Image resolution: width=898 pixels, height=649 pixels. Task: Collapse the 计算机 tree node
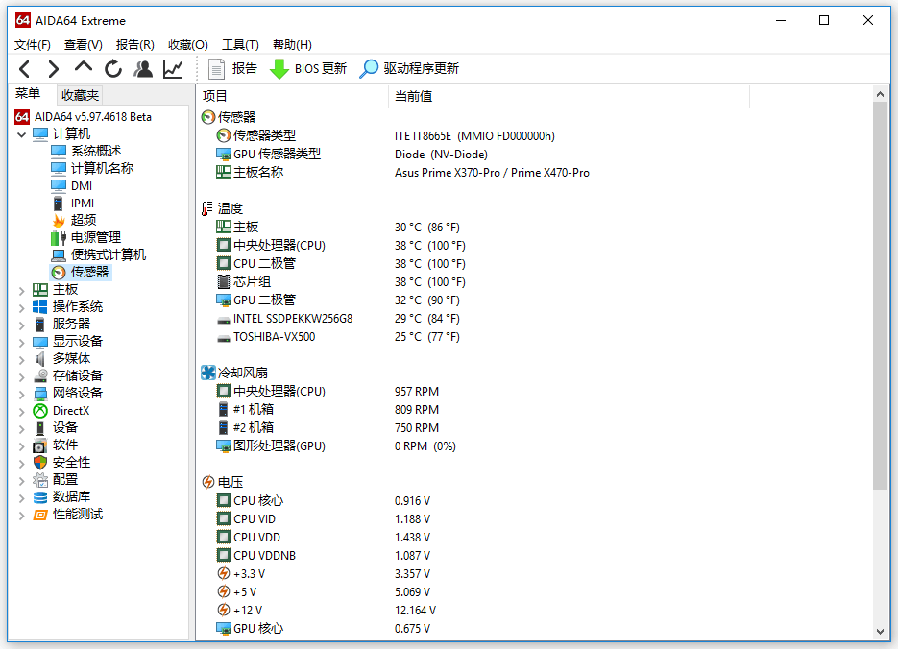[22, 134]
